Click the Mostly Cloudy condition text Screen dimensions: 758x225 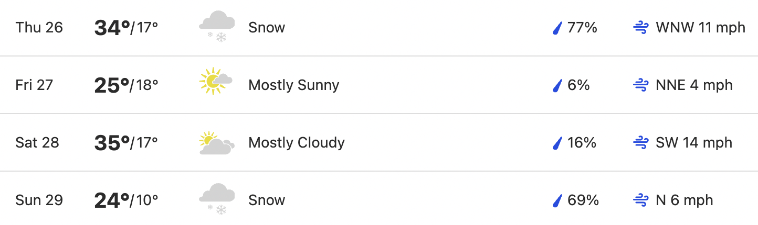(x=297, y=142)
